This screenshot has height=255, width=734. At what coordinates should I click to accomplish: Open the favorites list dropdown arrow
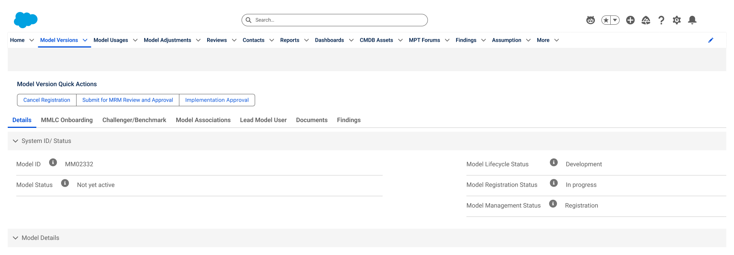[615, 20]
